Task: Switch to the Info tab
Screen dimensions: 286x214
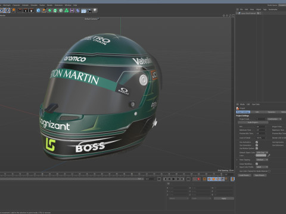Action: (x=257, y=112)
